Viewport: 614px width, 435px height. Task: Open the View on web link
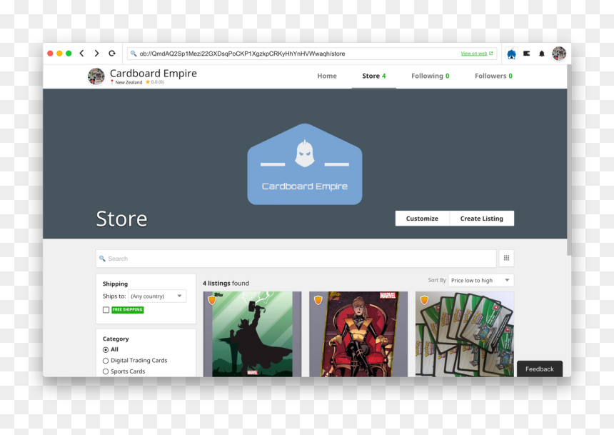pos(476,54)
